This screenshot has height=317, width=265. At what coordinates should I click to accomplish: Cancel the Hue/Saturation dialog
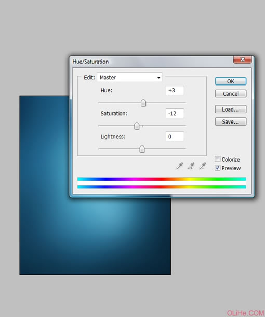coord(231,94)
